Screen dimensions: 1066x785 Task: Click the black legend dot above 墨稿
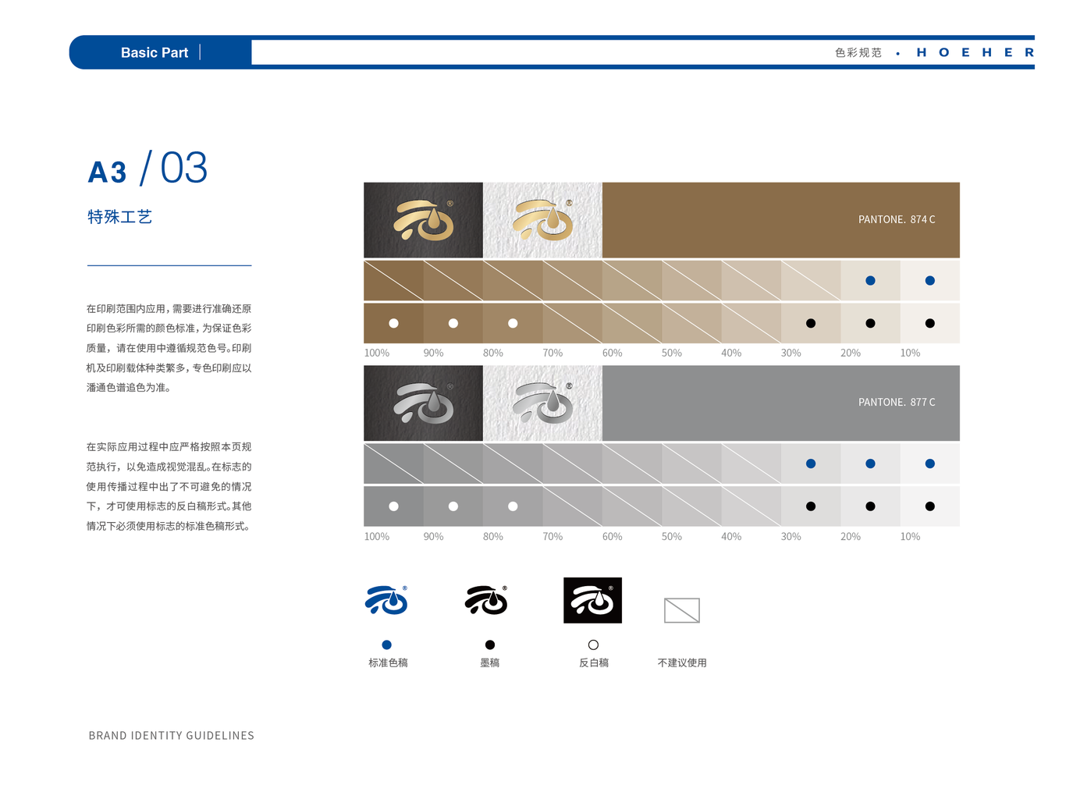point(490,645)
